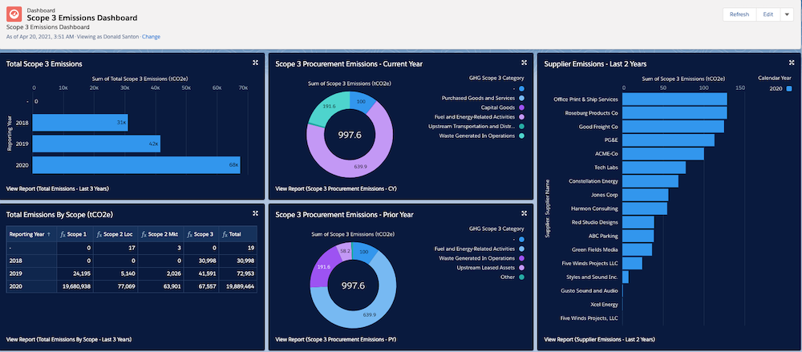The width and height of the screenshot is (802, 352).
Task: Expand Scope 3 Procurement Emissions Current Year widget
Action: point(524,63)
